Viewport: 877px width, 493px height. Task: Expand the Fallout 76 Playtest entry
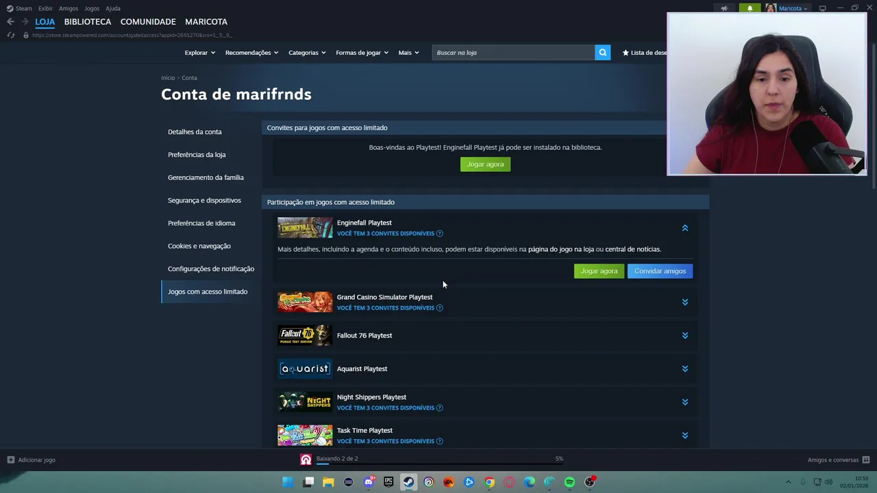pos(684,336)
